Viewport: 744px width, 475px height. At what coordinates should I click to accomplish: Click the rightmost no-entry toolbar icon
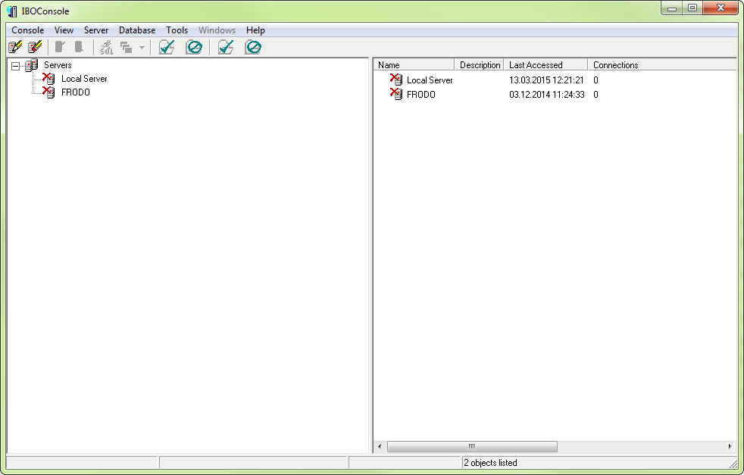coord(253,47)
